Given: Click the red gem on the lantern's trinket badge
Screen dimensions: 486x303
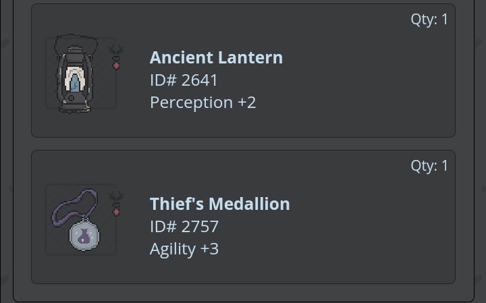Looking at the screenshot, I should coord(116,65).
